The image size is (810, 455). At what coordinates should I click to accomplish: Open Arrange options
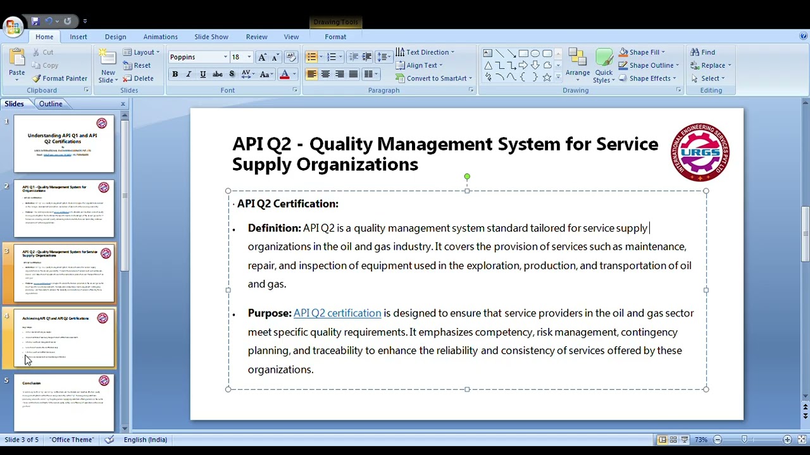tap(578, 65)
